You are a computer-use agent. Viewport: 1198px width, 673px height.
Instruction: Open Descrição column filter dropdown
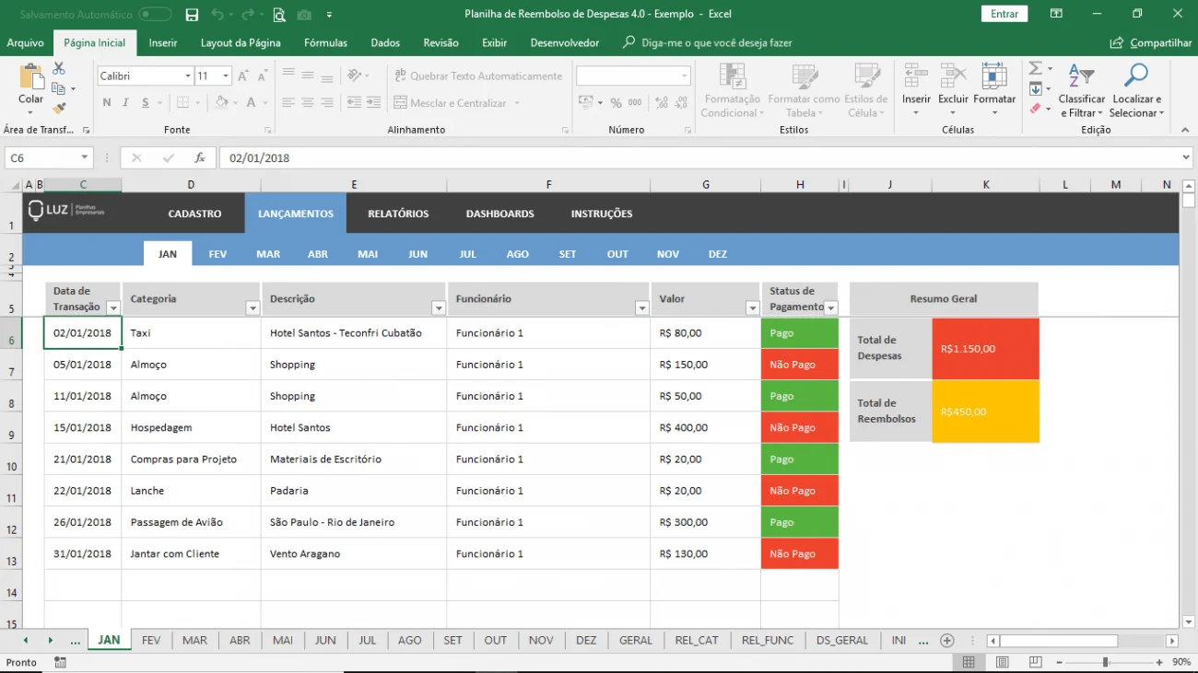438,308
